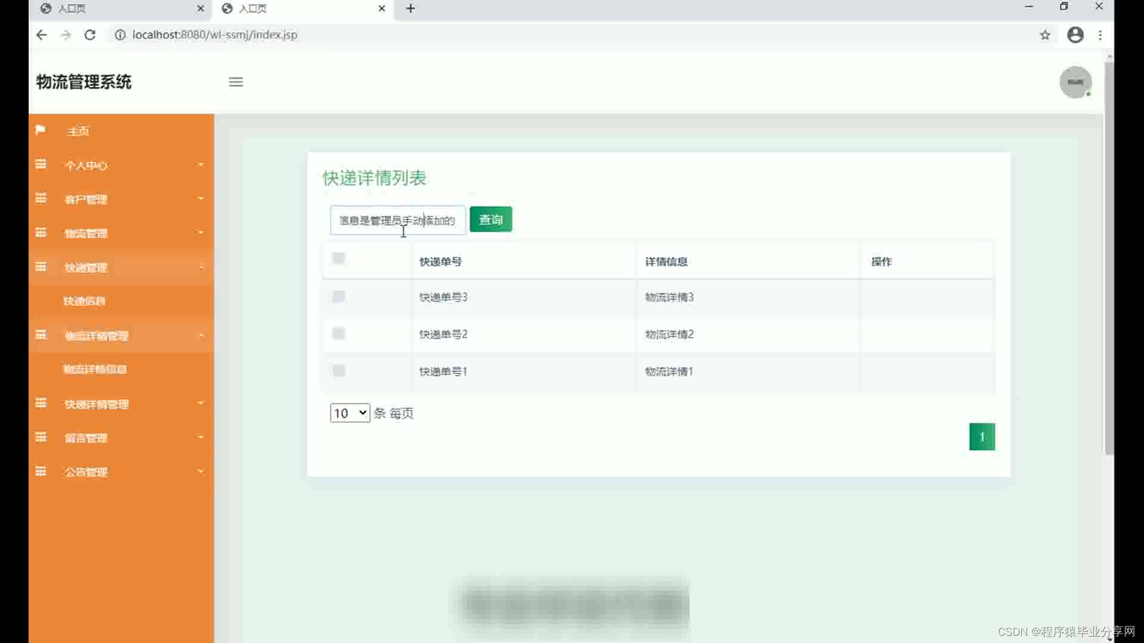
Task: Open the user avatar in header
Action: (x=1075, y=82)
